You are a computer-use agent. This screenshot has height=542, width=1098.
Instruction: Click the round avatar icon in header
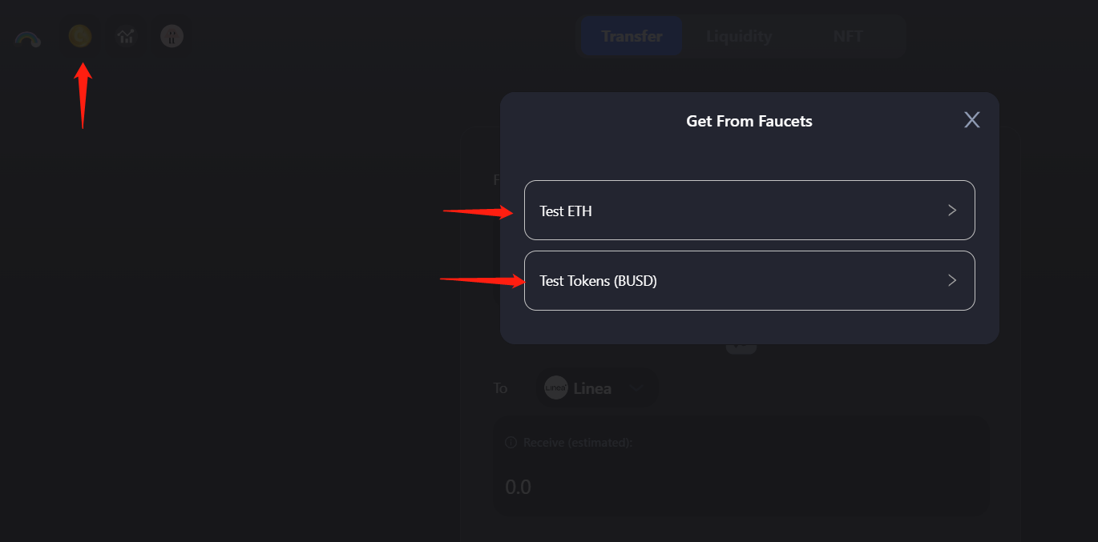tap(172, 36)
